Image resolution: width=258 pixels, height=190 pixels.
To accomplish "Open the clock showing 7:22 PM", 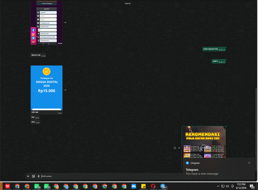I will point(241,186).
